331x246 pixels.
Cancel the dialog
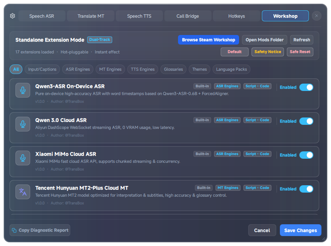click(x=262, y=231)
